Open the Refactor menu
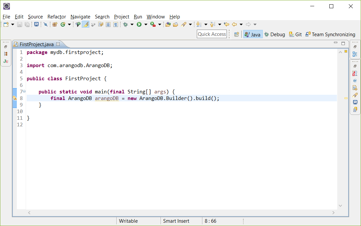Viewport: 361px width, 226px height. (57, 17)
